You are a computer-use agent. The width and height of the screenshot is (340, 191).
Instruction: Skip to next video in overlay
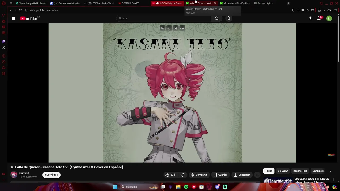pyautogui.click(x=176, y=28)
